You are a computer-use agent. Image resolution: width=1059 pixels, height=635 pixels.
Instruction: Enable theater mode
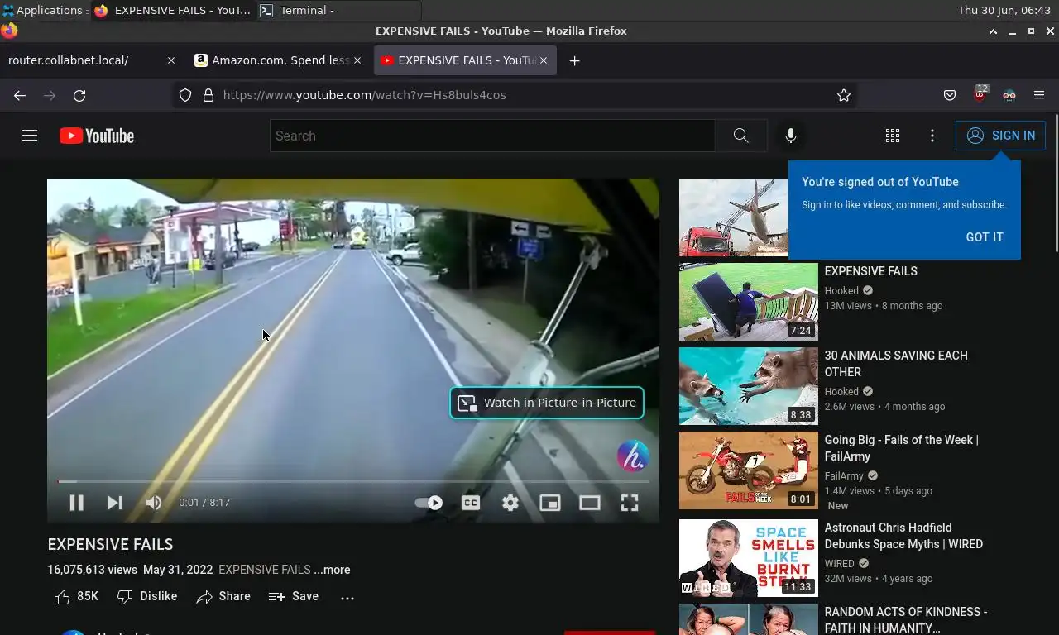[590, 503]
